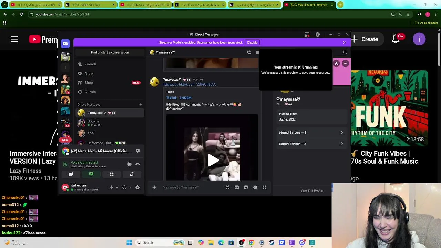This screenshot has width=441, height=248.
Task: Open TikTok · ZHRAH embed title
Action: [x=178, y=98]
